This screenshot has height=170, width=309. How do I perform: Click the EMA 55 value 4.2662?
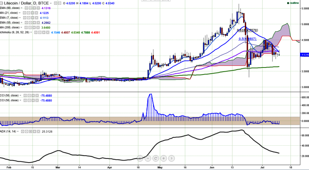pyautogui.click(x=46, y=23)
